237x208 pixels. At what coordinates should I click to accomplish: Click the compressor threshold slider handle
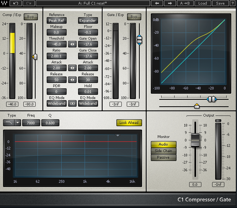coord(35,57)
